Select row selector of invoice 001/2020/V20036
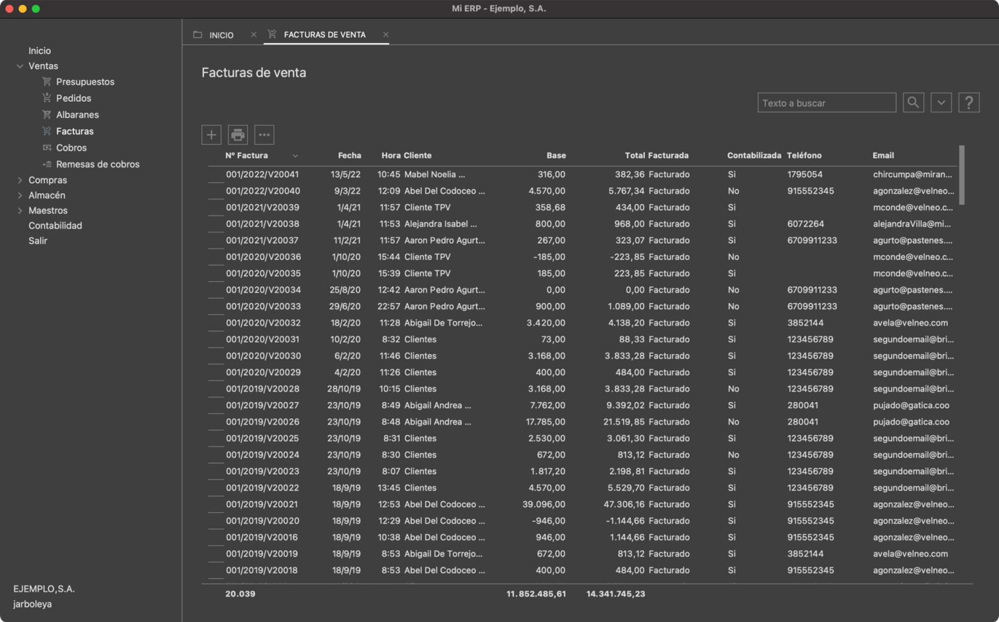 point(215,257)
